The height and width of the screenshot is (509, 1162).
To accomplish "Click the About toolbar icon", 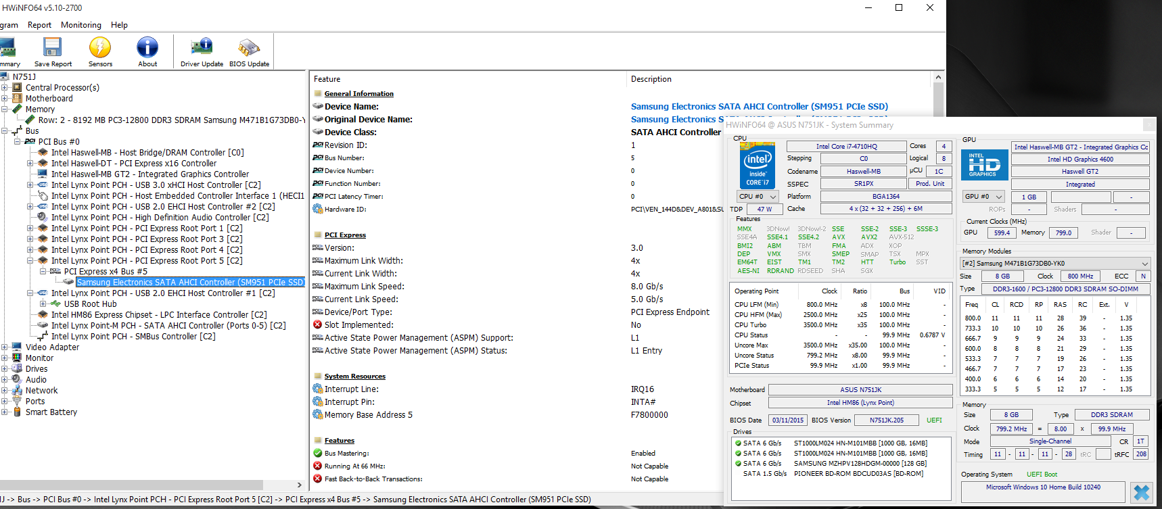I will (x=147, y=52).
